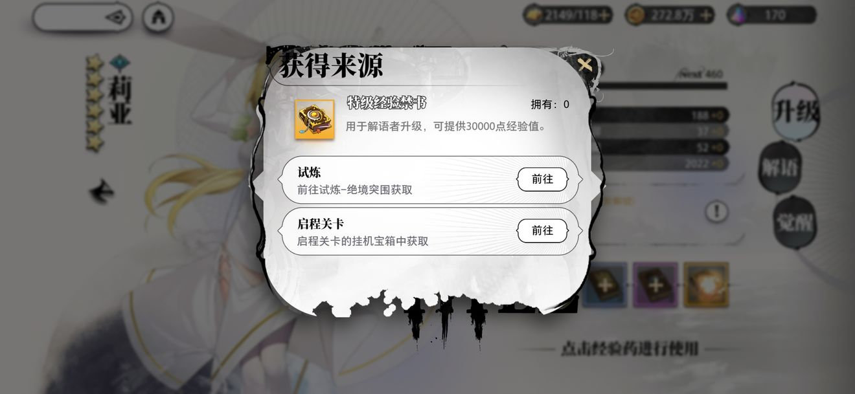Open the 解语 tab

[x=780, y=168]
